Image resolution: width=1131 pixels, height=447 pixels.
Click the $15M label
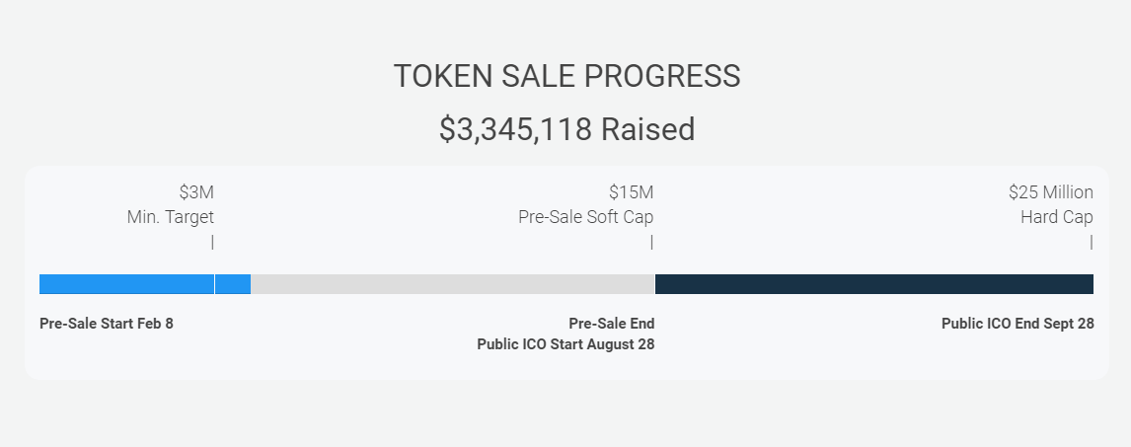pos(631,191)
